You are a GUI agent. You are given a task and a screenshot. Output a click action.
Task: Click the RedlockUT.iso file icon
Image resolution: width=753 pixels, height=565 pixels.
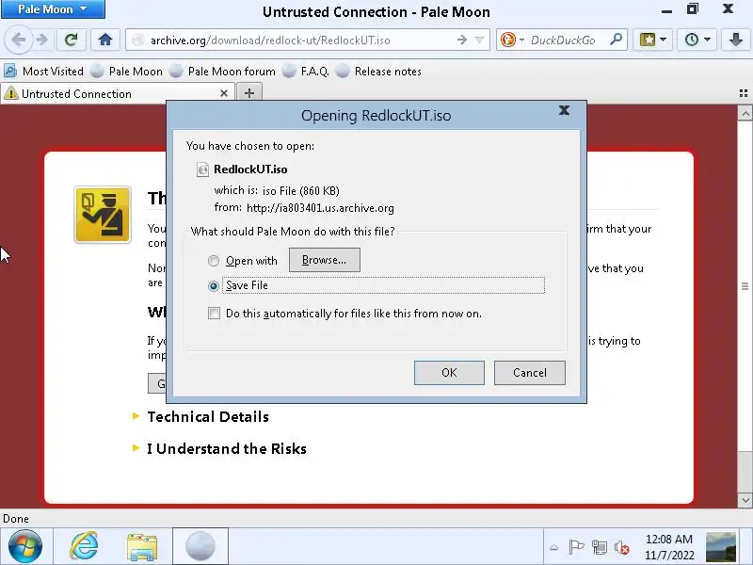tap(202, 169)
